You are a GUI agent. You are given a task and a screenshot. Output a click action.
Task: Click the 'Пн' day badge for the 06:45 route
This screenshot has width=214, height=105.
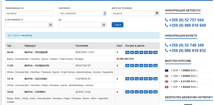pos(128,52)
